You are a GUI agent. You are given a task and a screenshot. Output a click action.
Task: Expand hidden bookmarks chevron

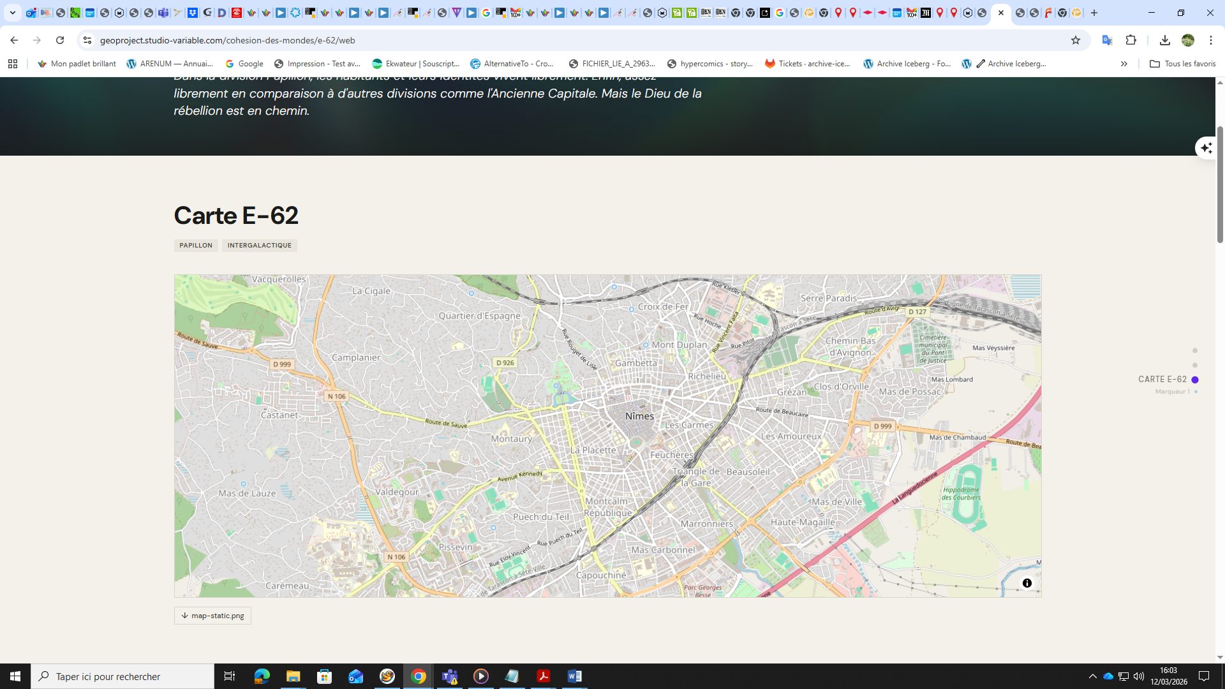(1124, 64)
